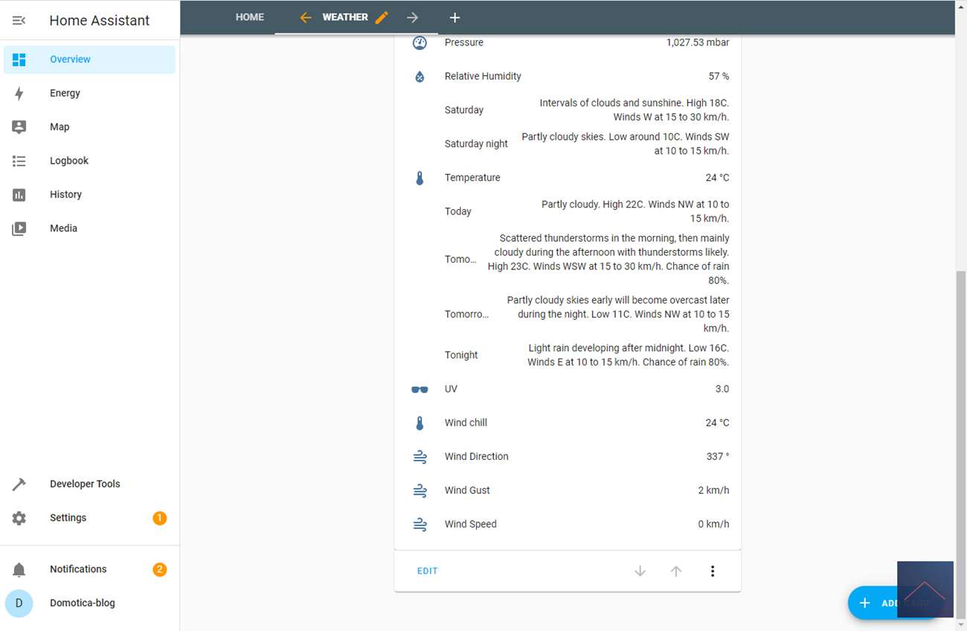
Task: Move card up using the up arrow
Action: tap(675, 571)
